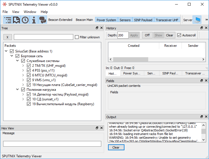Expand the 2 TM/TK (UHF_msgid) node
Viewport: 209px width, 159px height.
23,65
